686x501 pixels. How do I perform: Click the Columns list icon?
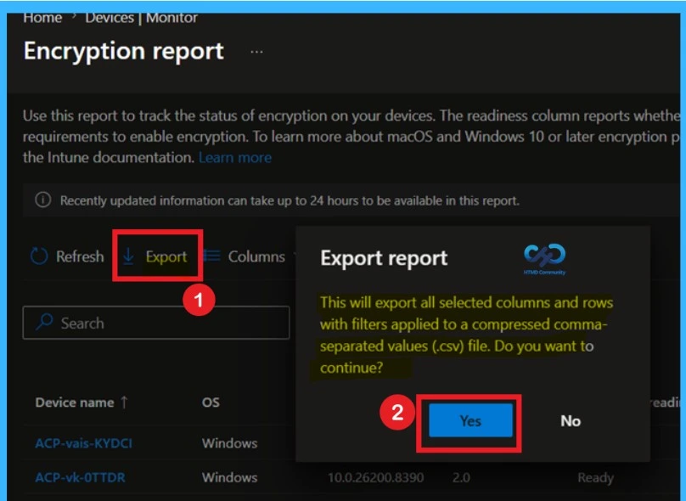[x=212, y=256]
